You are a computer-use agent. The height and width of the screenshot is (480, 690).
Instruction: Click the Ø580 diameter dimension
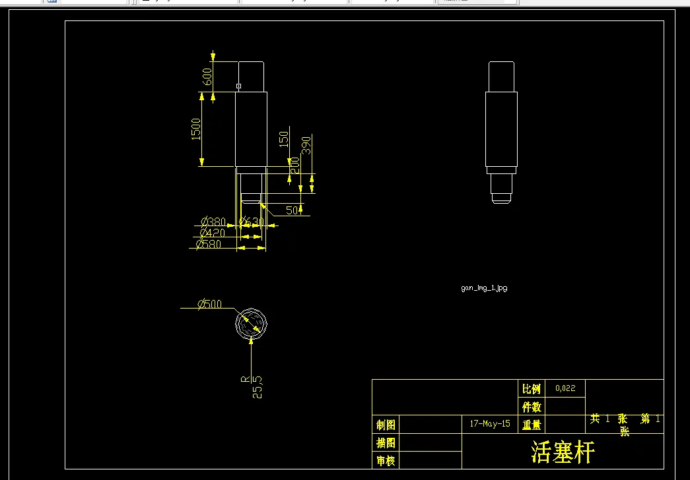(209, 244)
